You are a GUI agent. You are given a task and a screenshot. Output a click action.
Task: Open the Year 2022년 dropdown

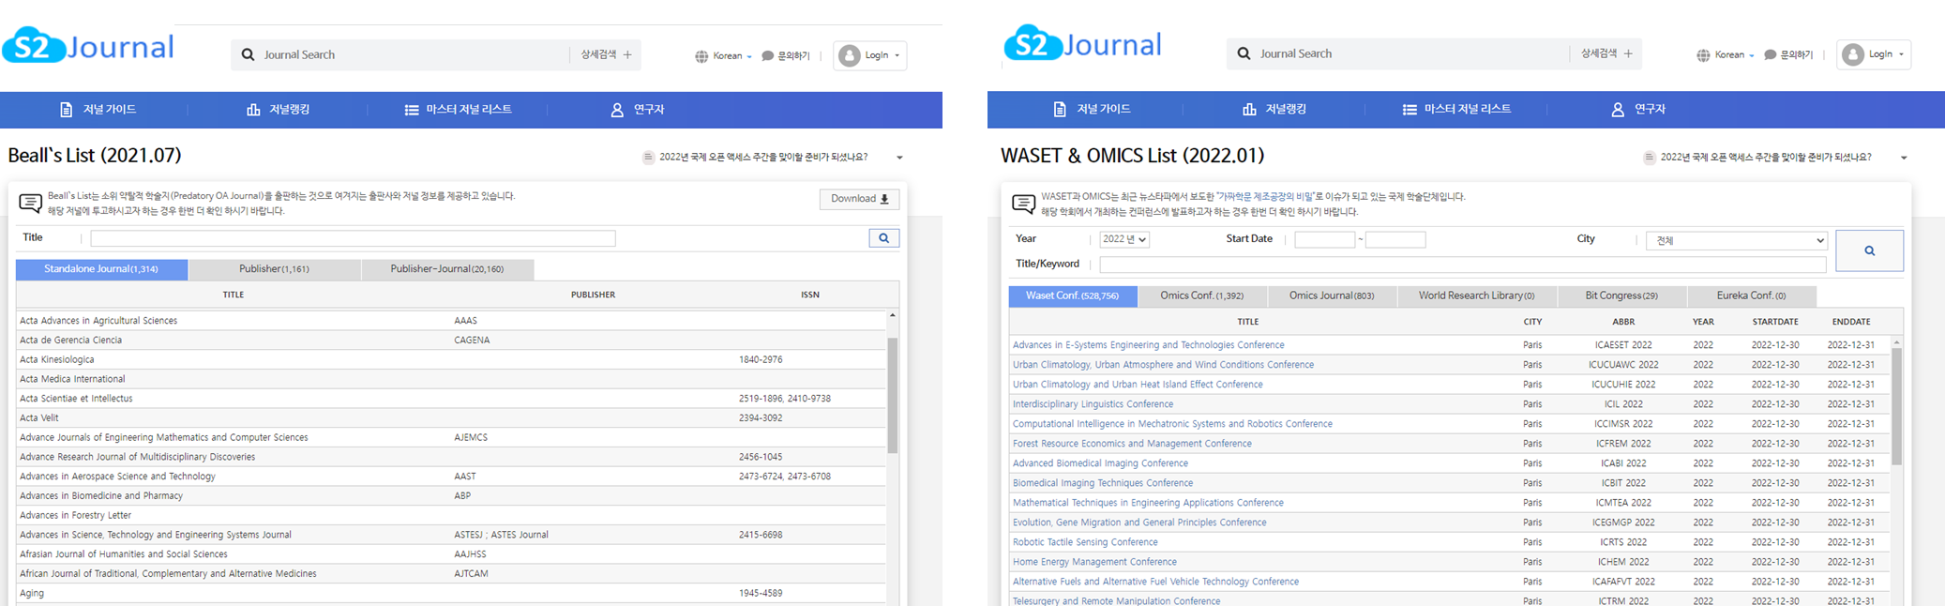pos(1124,239)
